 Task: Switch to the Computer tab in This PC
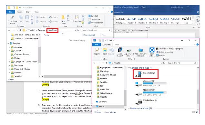(107, 45)
